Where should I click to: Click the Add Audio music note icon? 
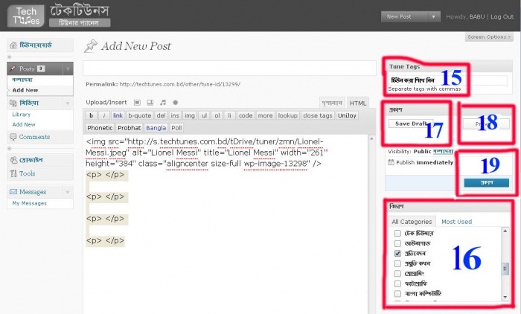coord(163,103)
